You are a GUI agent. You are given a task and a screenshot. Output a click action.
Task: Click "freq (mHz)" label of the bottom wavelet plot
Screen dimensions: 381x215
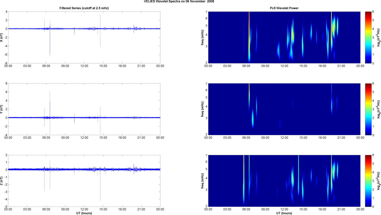[202, 181]
